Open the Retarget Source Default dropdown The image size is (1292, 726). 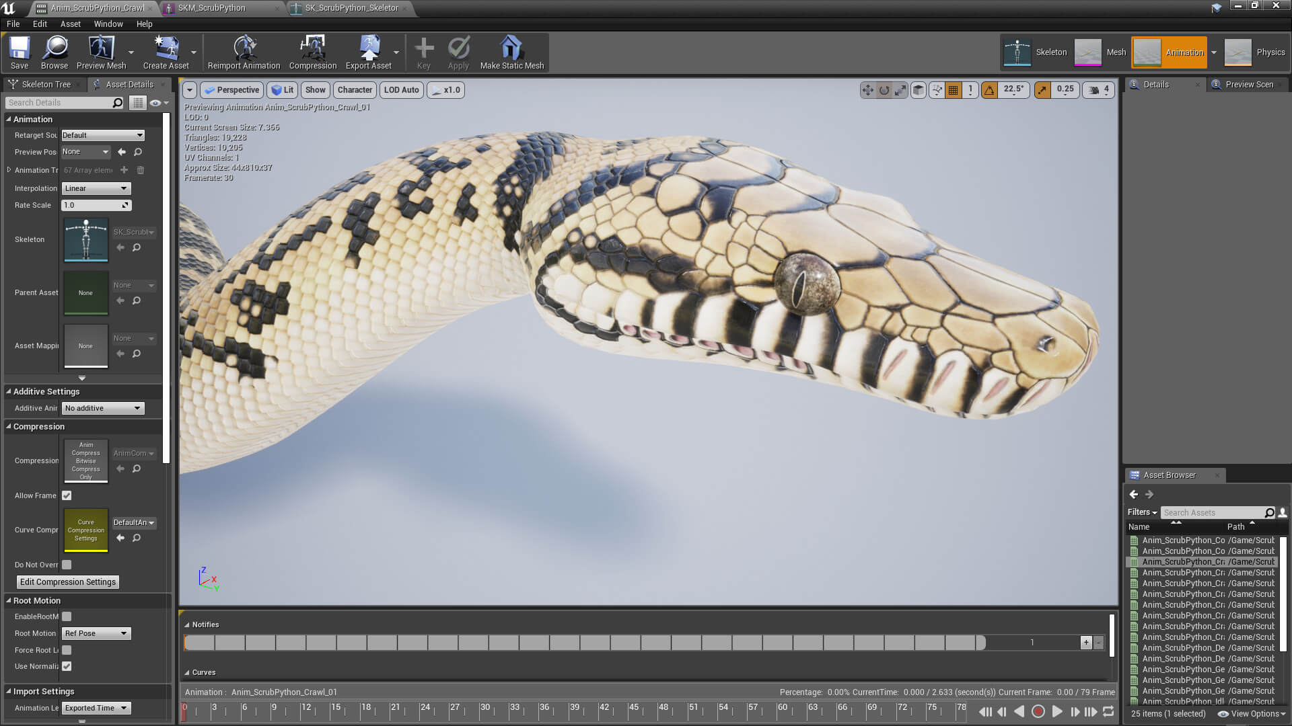click(x=102, y=135)
